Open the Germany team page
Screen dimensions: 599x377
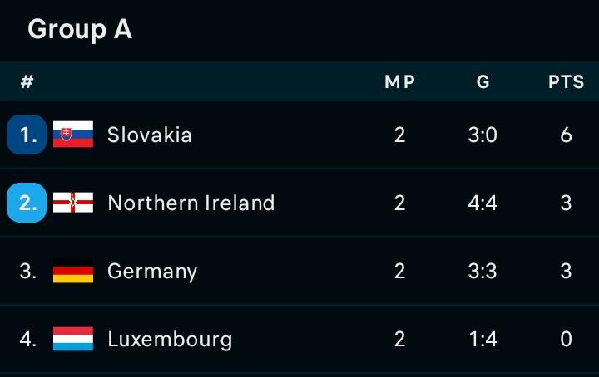tap(152, 272)
